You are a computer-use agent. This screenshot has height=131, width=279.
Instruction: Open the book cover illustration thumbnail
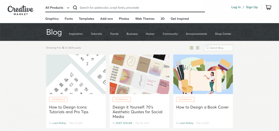(203, 74)
